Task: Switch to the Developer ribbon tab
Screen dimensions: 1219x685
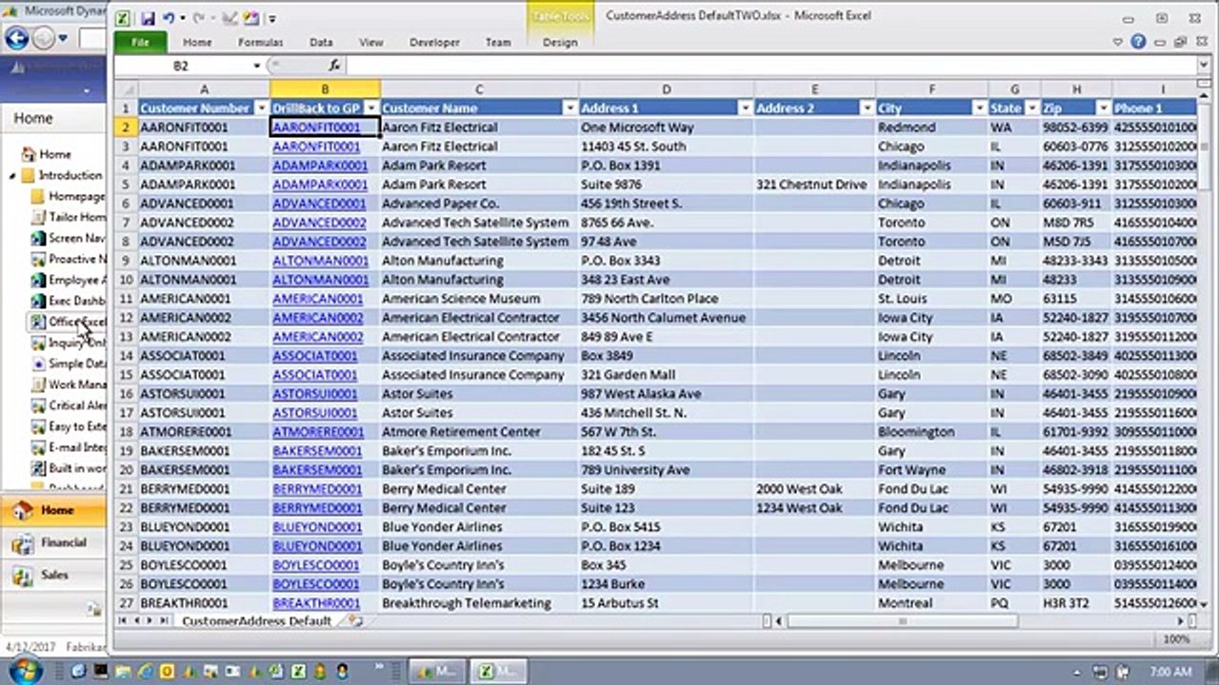Action: tap(434, 42)
